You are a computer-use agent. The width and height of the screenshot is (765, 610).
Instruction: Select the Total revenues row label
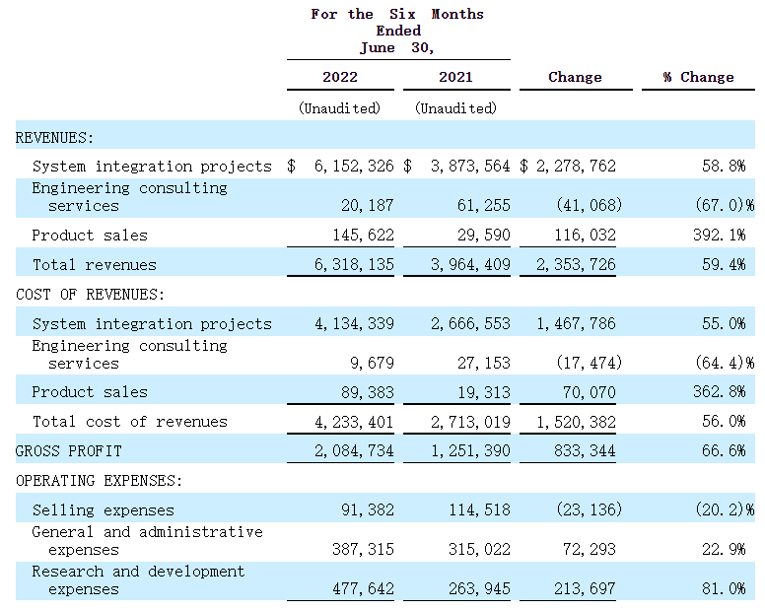(94, 264)
